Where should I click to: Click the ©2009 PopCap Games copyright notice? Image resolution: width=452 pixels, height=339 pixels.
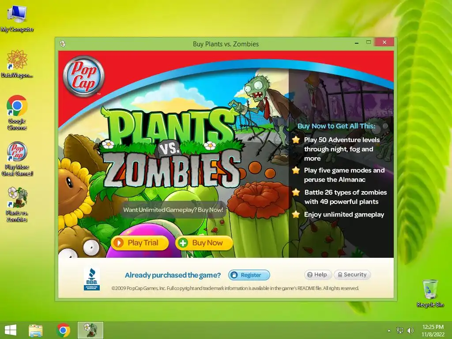(x=235, y=288)
